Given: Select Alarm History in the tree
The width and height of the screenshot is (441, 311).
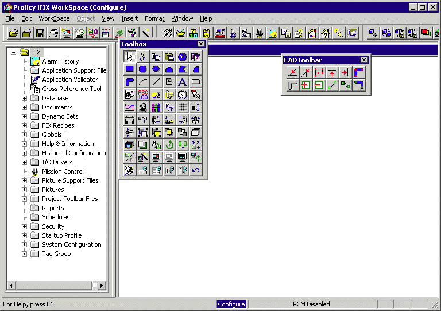Looking at the screenshot, I should click(x=60, y=61).
